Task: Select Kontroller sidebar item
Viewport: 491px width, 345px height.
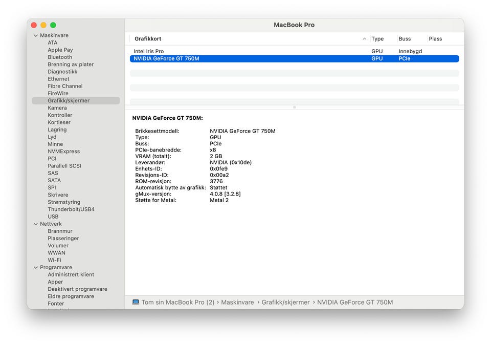Action: (60, 115)
